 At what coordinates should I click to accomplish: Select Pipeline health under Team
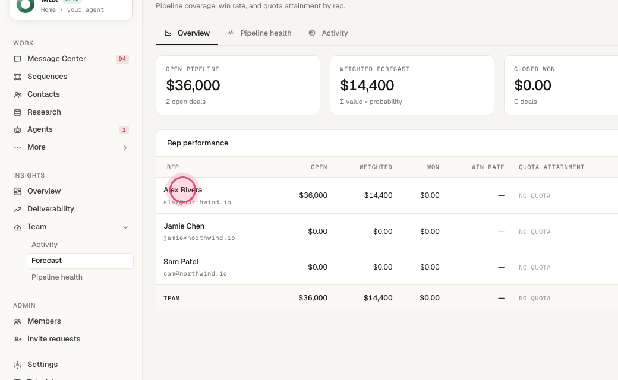80,277
